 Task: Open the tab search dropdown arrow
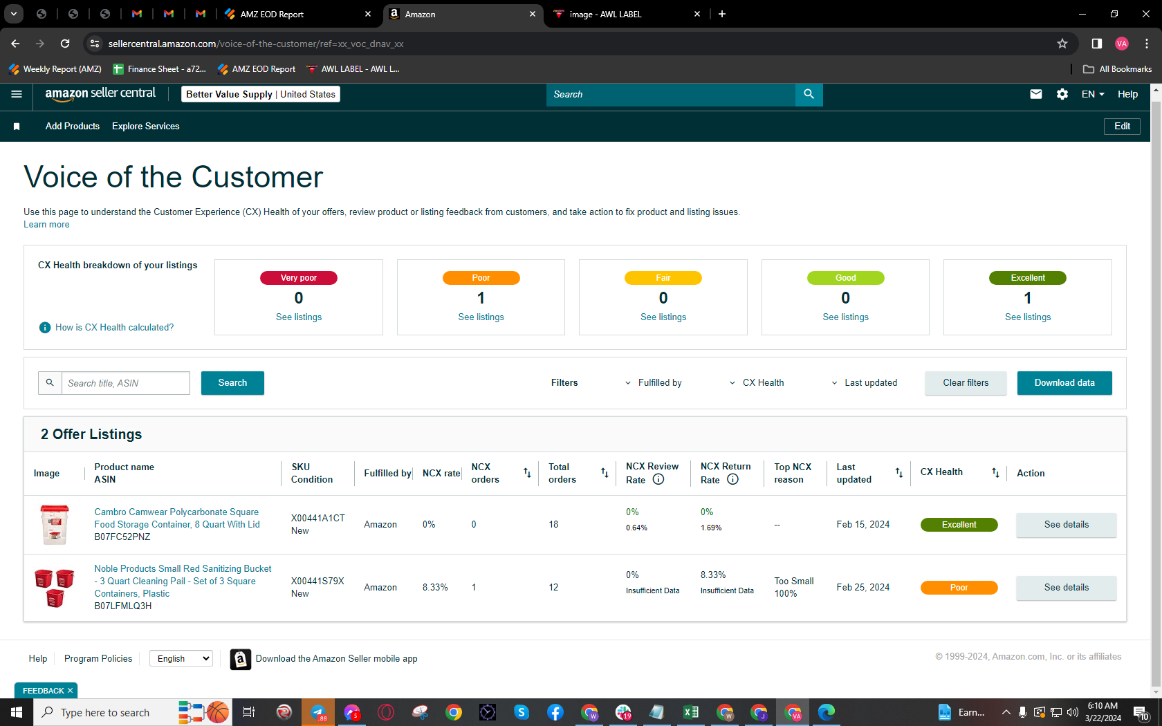(14, 14)
